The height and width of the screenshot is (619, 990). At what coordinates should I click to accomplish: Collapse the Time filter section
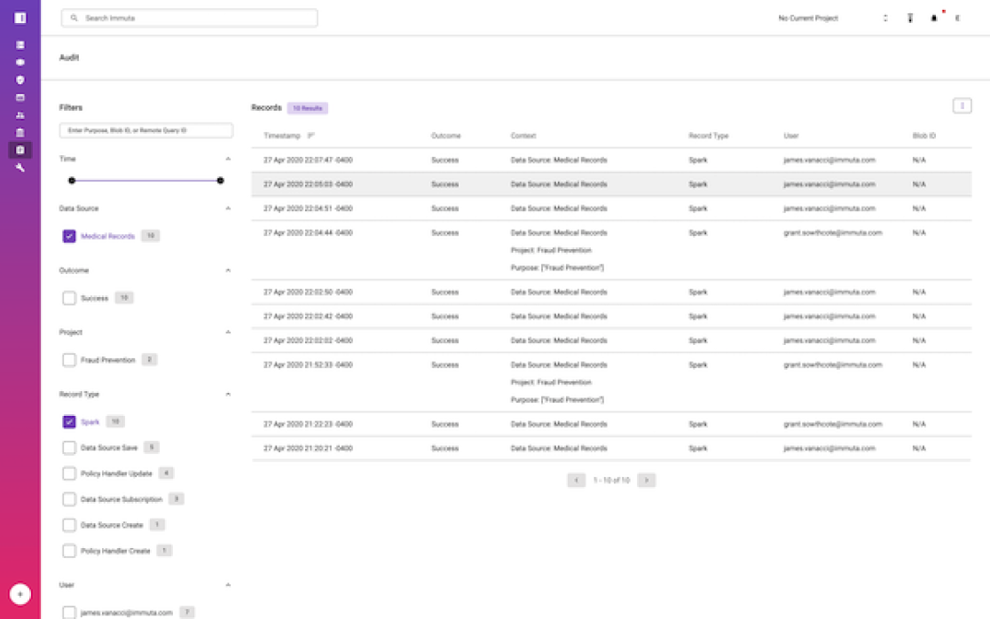coord(228,160)
